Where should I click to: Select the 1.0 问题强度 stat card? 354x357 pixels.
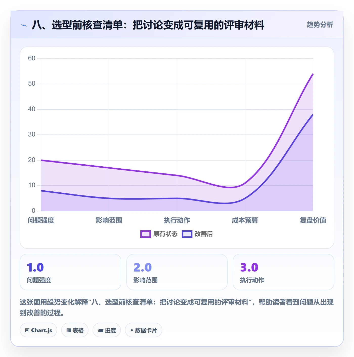[x=71, y=272]
